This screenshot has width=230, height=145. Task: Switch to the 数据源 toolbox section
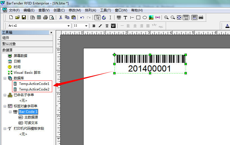(x=27, y=50)
